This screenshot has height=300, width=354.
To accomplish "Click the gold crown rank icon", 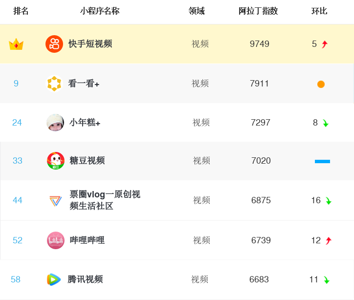I will point(16,44).
